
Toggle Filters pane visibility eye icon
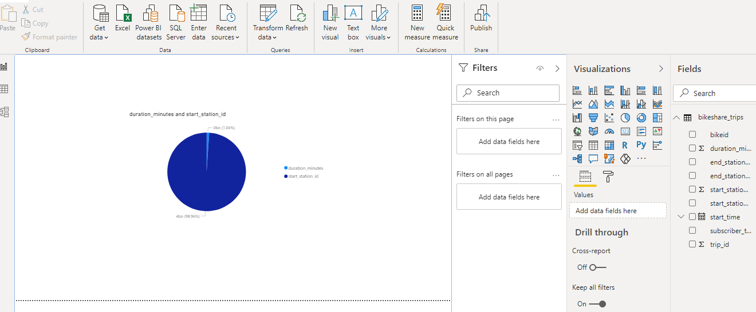tap(540, 69)
